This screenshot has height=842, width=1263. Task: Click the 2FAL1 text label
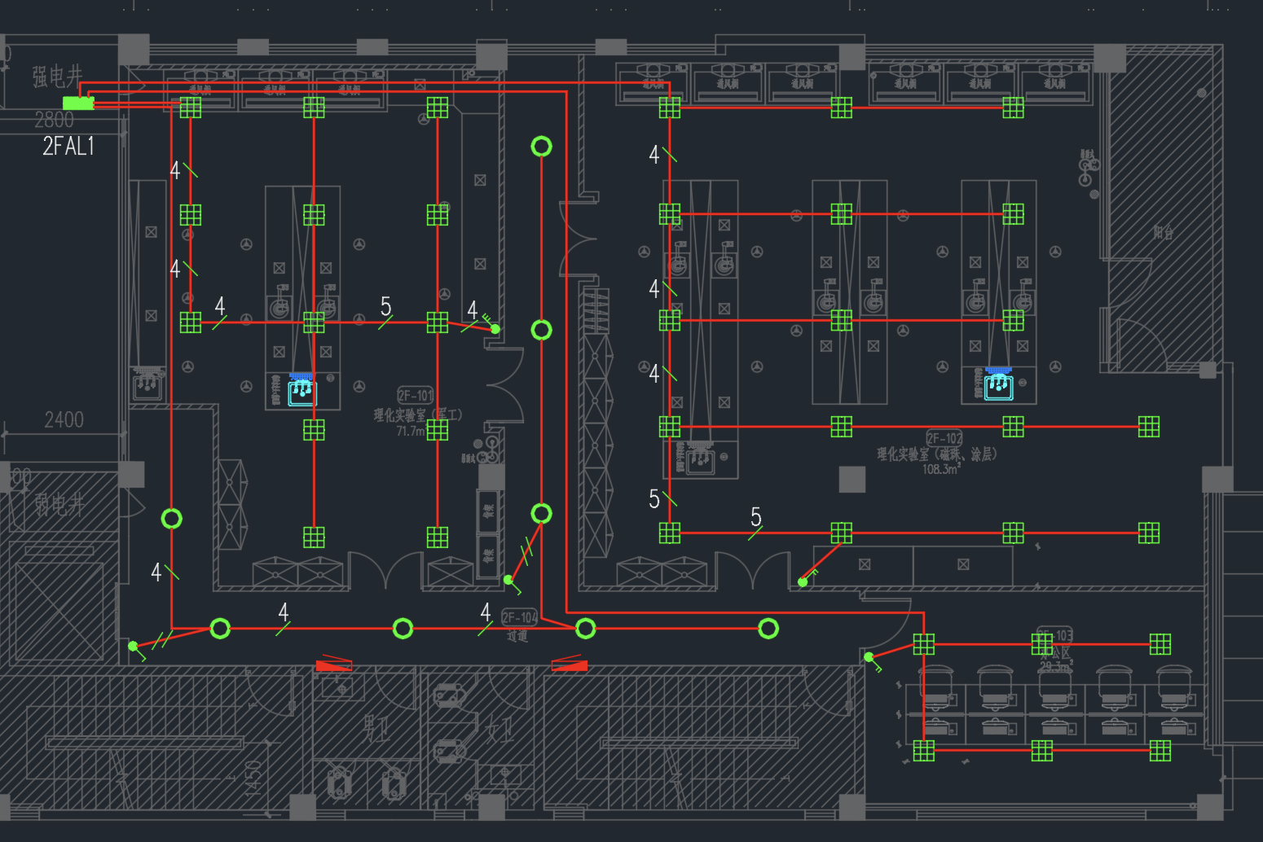(x=68, y=147)
